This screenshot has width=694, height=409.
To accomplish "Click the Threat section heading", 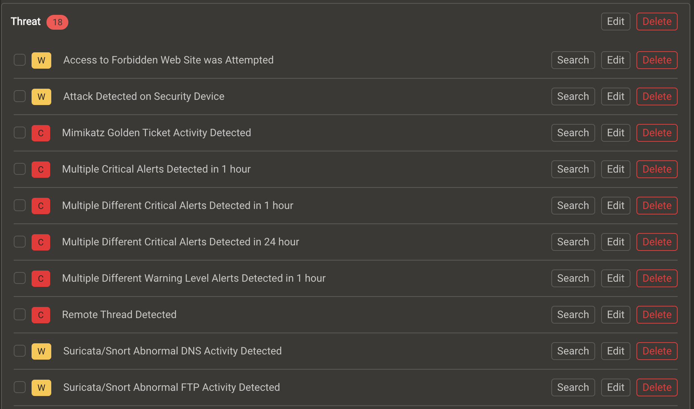I will click(26, 22).
